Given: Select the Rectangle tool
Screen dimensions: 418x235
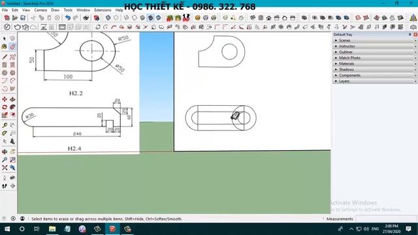Looking at the screenshot, I should [5, 65].
